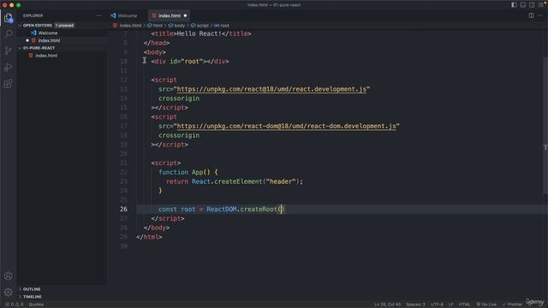Click "crossorigin" attribute on line 14
This screenshot has height=308, width=548.
pos(179,98)
